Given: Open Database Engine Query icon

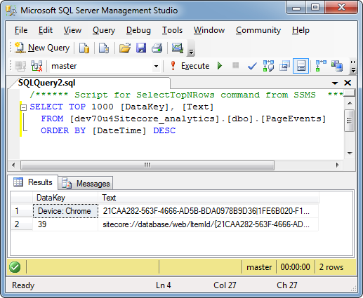Looking at the screenshot, I should (x=84, y=48).
